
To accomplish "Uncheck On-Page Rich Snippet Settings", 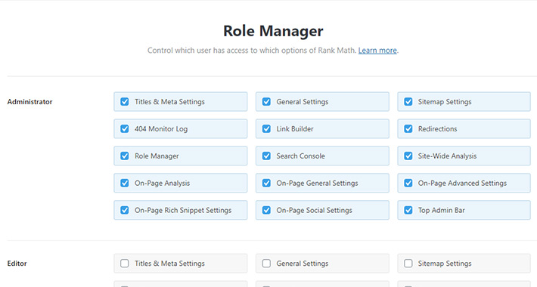I will click(125, 210).
